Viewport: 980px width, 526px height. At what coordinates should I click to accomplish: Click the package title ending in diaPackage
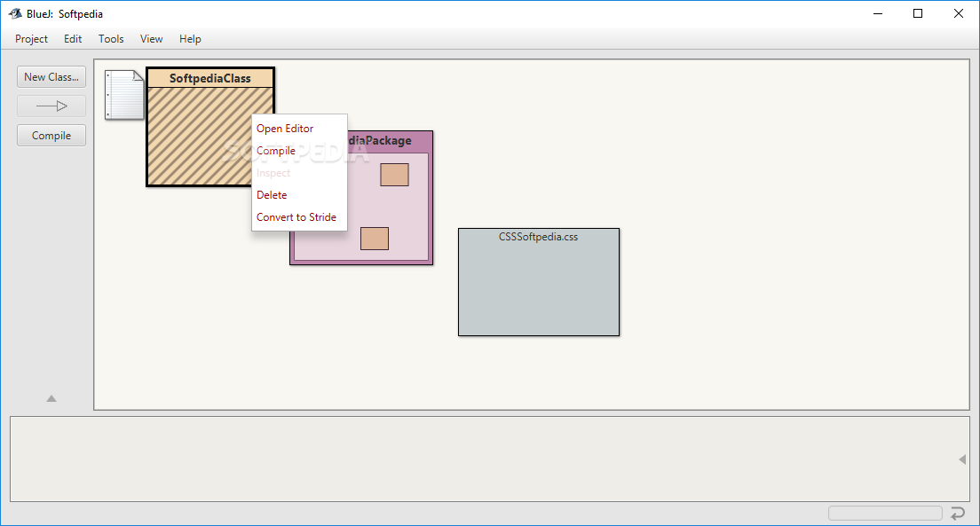[x=380, y=140]
